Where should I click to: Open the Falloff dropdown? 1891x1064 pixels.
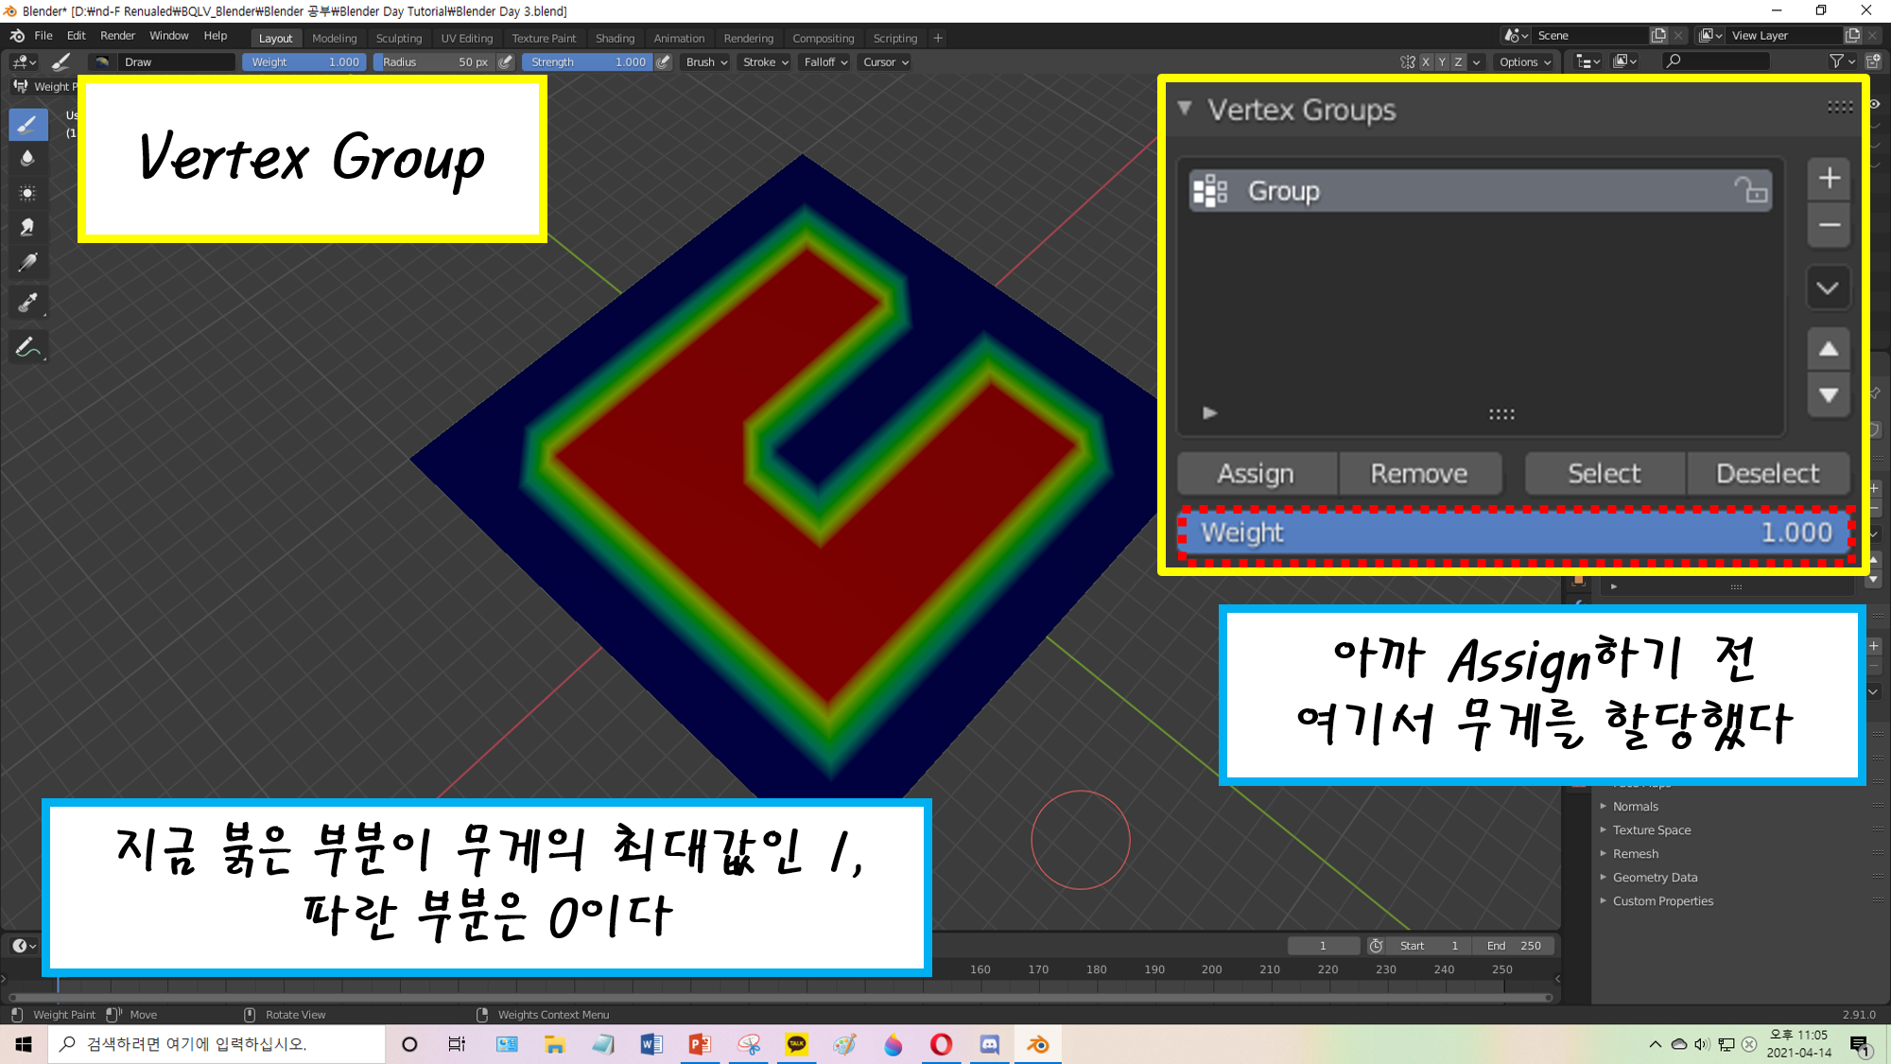click(824, 62)
